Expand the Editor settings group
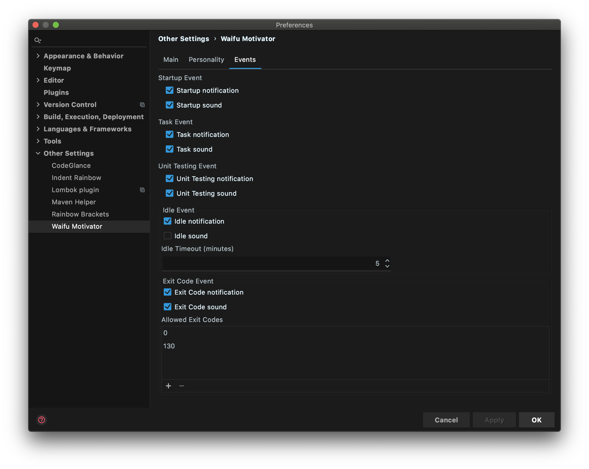The height and width of the screenshot is (469, 589). tap(38, 80)
